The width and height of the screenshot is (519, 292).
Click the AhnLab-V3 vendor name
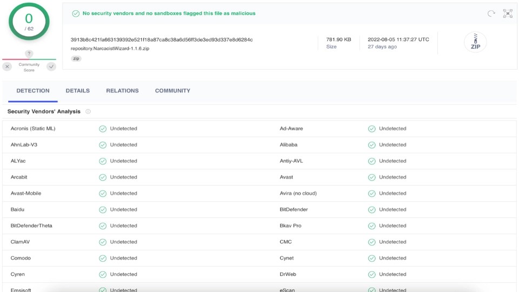click(x=24, y=145)
